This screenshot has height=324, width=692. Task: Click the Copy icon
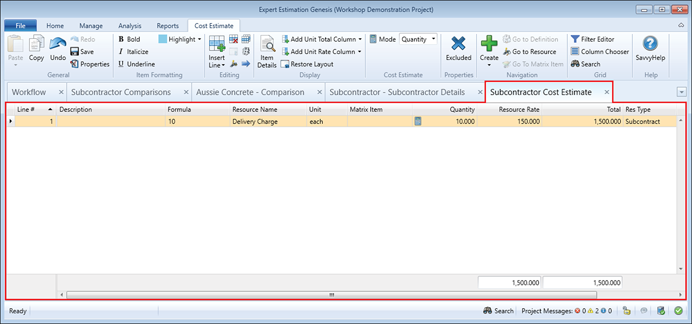click(37, 44)
